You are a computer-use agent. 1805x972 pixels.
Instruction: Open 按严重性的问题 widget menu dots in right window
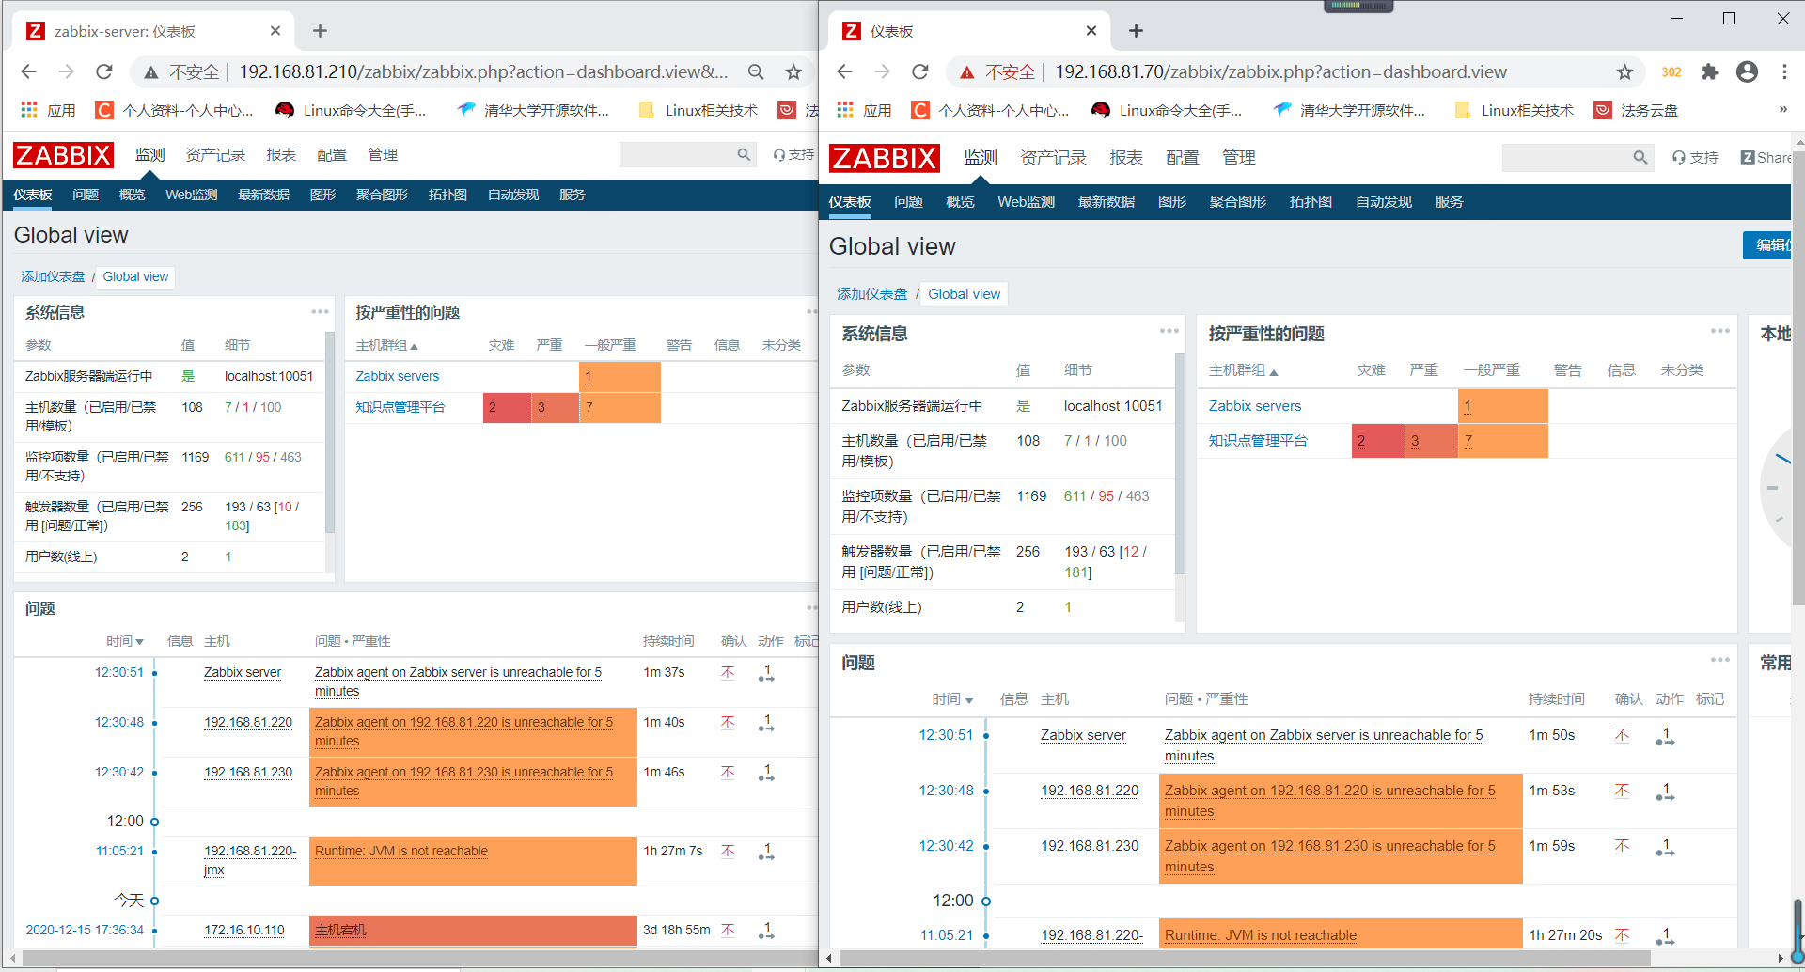[1719, 330]
